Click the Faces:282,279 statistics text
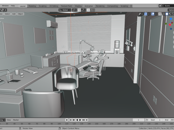This screenshot has width=174, height=130. 167,129
